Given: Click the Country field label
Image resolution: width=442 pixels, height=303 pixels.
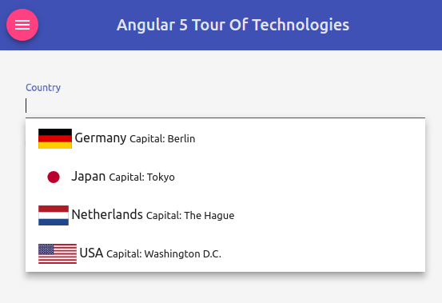Looking at the screenshot, I should click(x=43, y=88).
